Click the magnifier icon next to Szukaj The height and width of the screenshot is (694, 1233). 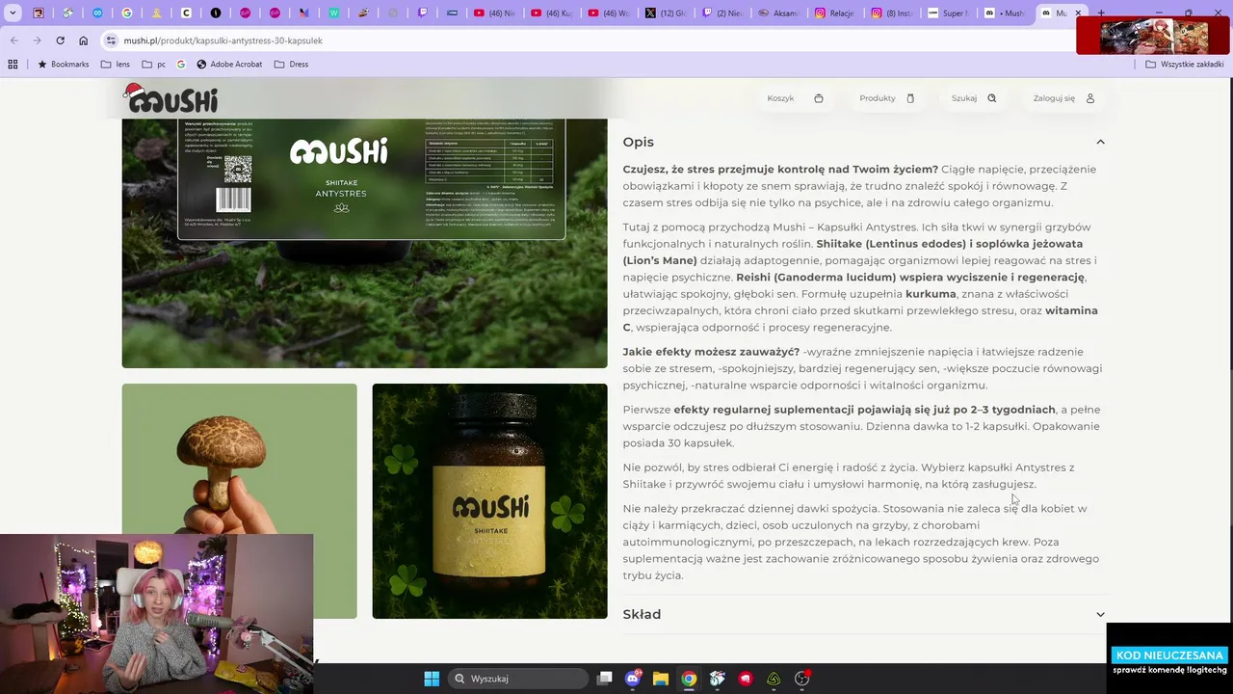click(x=992, y=98)
